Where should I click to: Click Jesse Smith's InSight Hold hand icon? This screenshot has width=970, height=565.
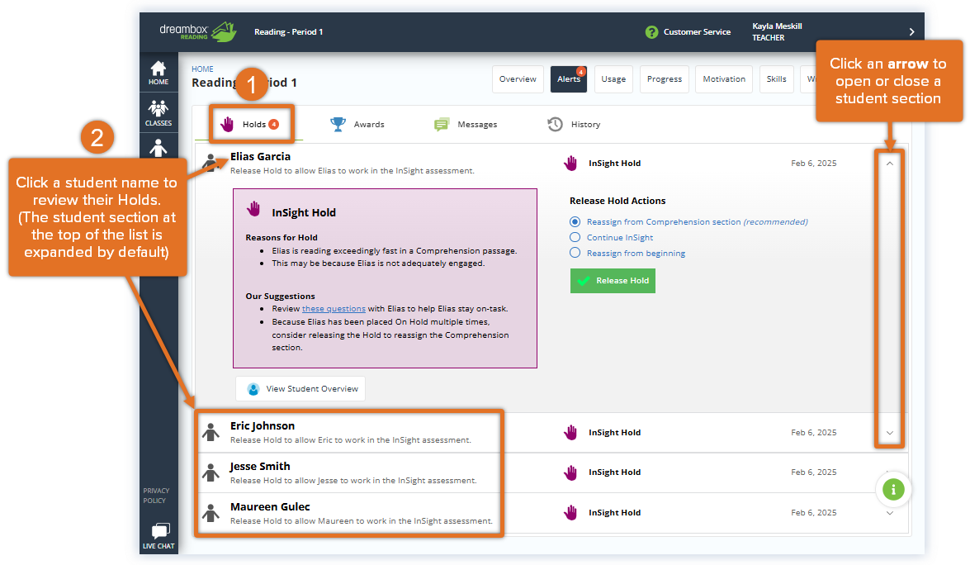(570, 472)
